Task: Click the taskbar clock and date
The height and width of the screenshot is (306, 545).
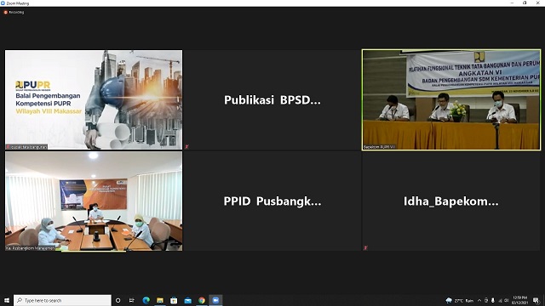Action: 519,300
